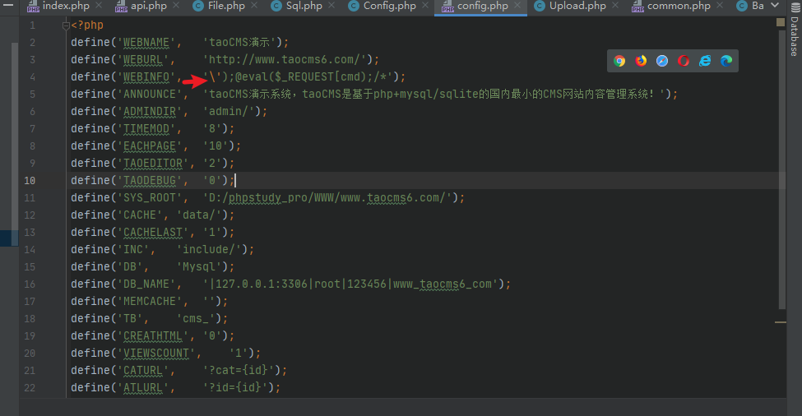This screenshot has width=802, height=416.
Task: Switch to the capitalized Config.php tab
Action: (x=389, y=6)
